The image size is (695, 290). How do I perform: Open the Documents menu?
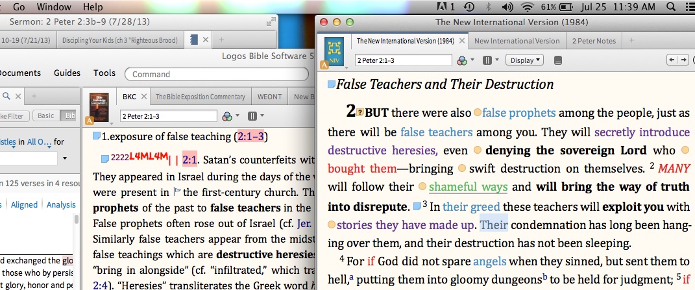(19, 73)
